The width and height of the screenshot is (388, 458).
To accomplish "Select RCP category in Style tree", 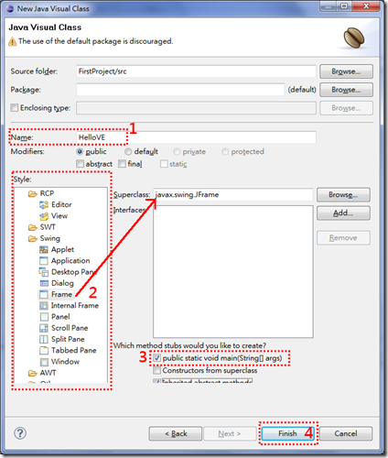I will tap(47, 194).
